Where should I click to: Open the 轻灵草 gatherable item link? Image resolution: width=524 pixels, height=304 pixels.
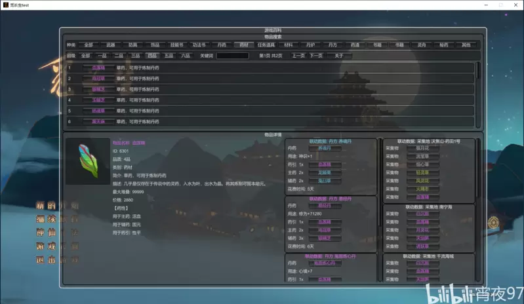pos(423,173)
